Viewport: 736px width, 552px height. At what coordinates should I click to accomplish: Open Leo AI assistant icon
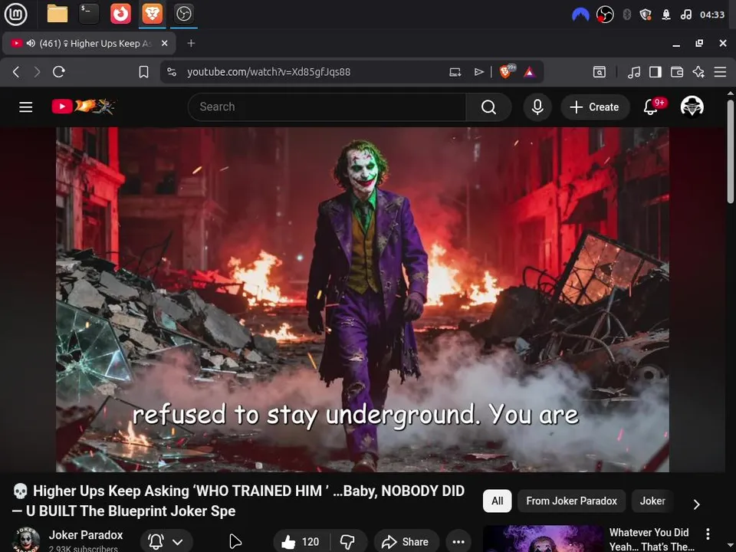[x=698, y=72]
